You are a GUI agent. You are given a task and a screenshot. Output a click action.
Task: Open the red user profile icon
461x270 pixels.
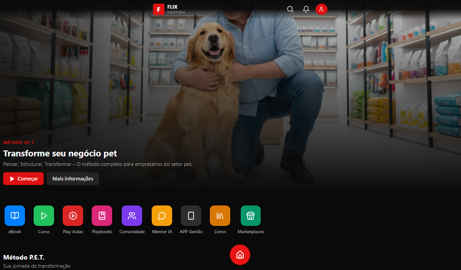tap(322, 9)
